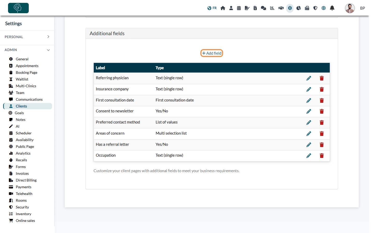Open the pie chart analytics icon
The height and width of the screenshot is (233, 373).
[299, 8]
